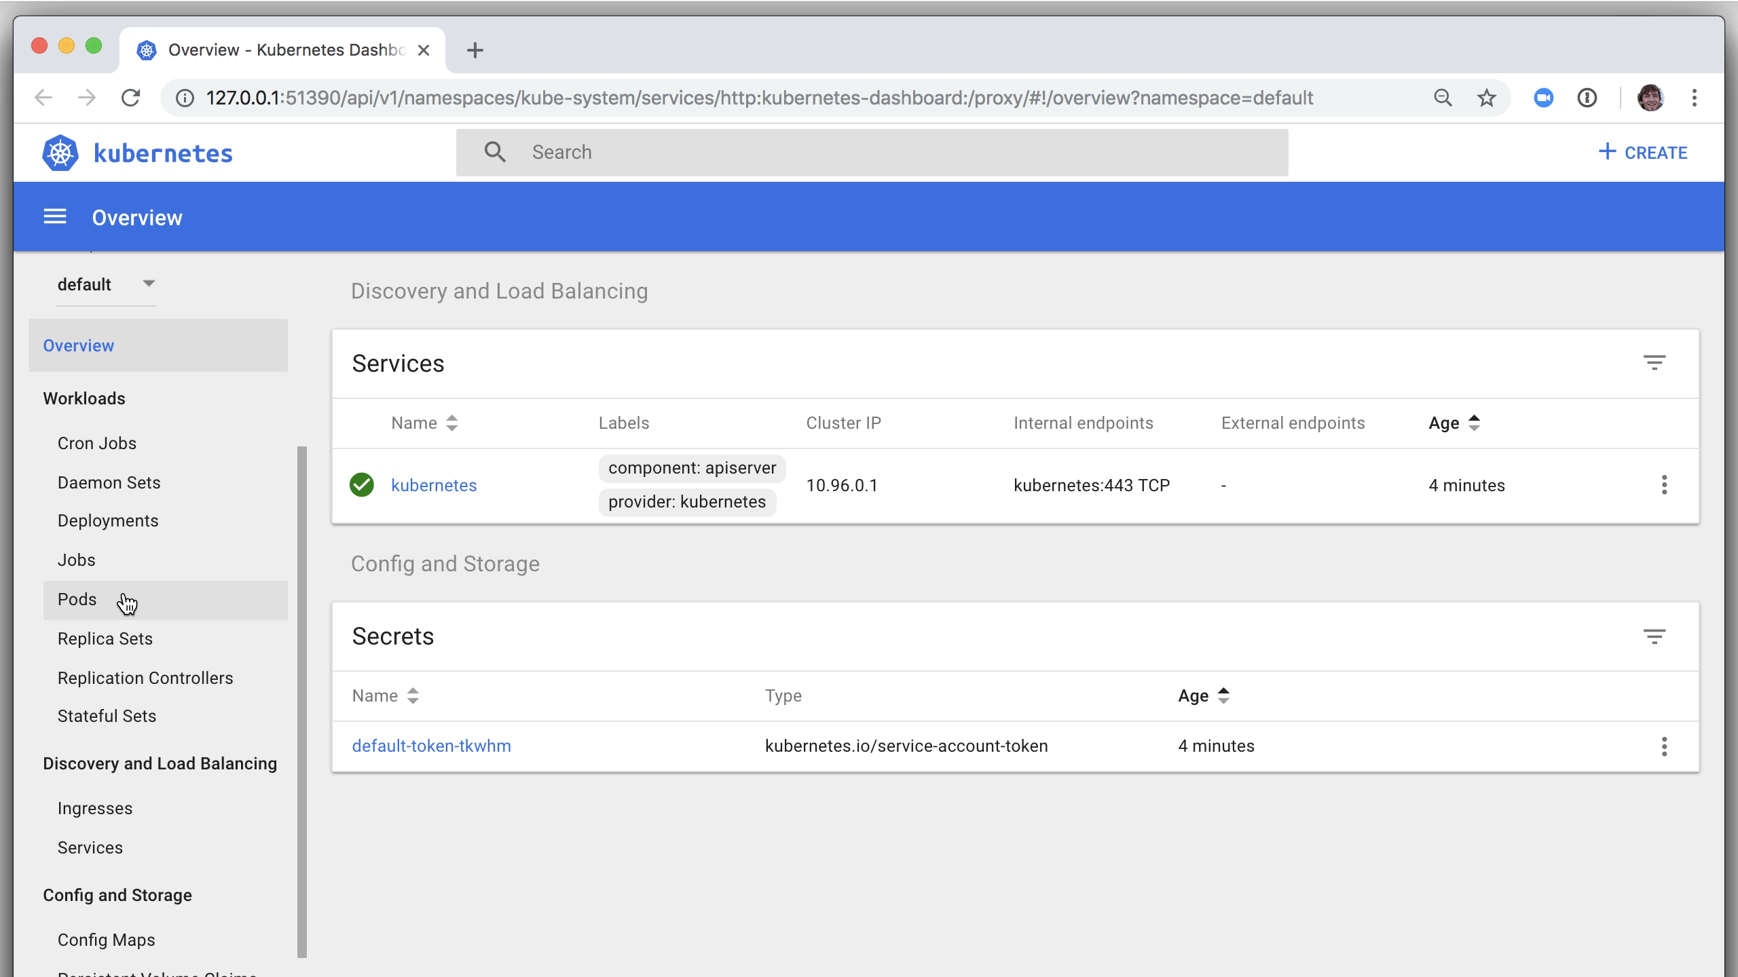Image resolution: width=1738 pixels, height=977 pixels.
Task: View site information icon in address bar
Action: pos(185,98)
